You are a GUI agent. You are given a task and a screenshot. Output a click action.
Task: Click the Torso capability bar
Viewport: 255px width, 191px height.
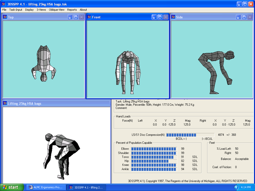(154, 157)
